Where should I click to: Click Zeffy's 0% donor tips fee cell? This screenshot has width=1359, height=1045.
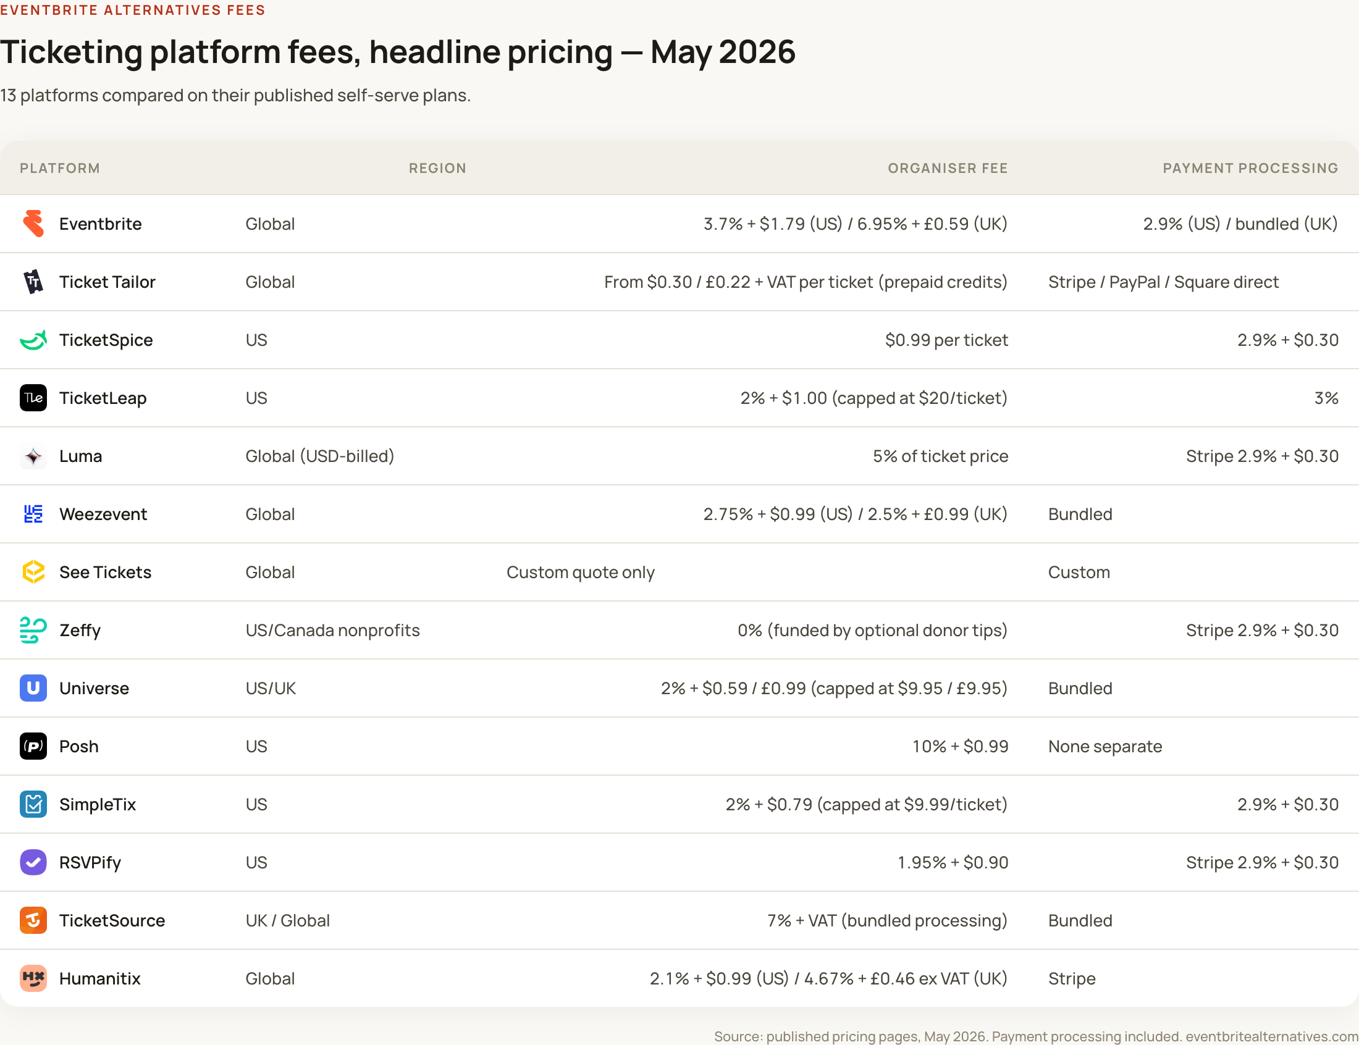[x=873, y=630]
